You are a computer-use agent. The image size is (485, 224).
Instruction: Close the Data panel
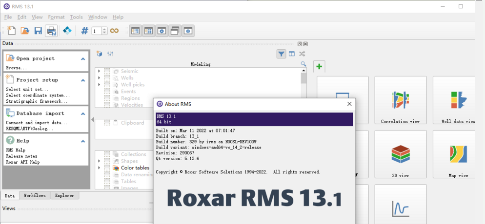(305, 44)
